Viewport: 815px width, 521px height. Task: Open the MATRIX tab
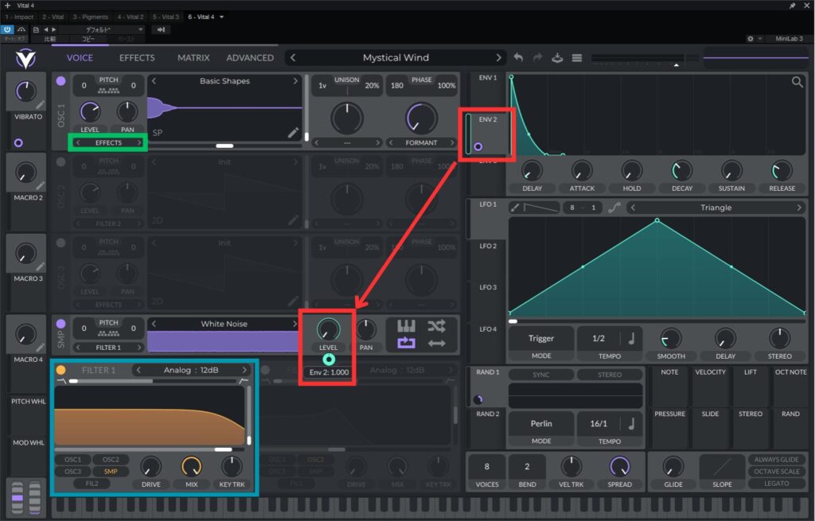(193, 58)
